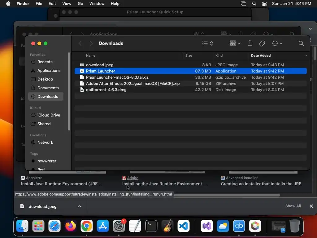
Task: Open Spotlight search in the menu bar
Action: coord(254,4)
